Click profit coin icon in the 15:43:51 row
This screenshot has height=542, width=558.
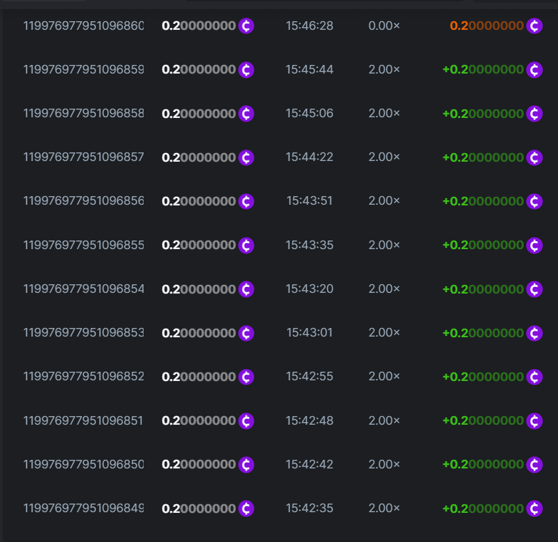coord(534,201)
